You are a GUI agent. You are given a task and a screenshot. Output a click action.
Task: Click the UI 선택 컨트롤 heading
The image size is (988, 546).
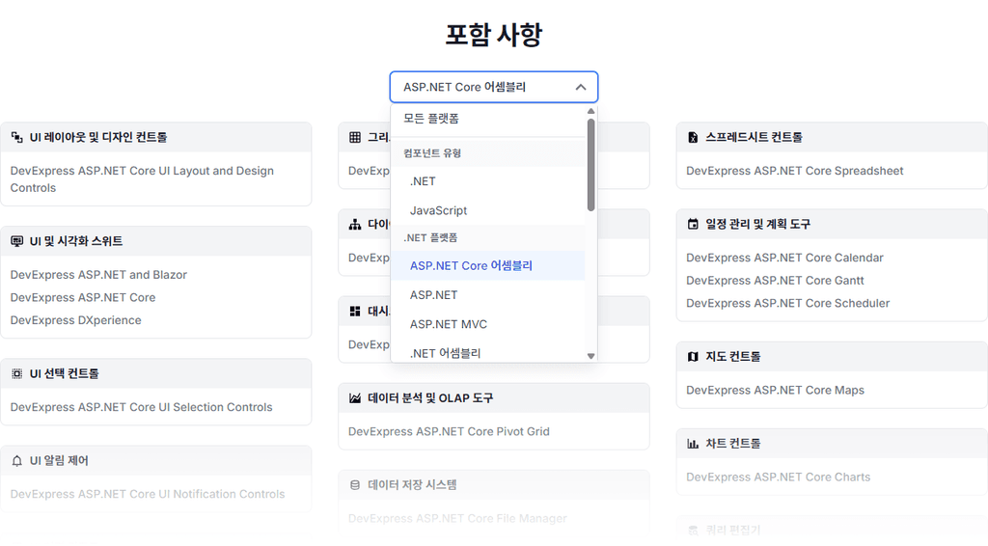tap(65, 373)
